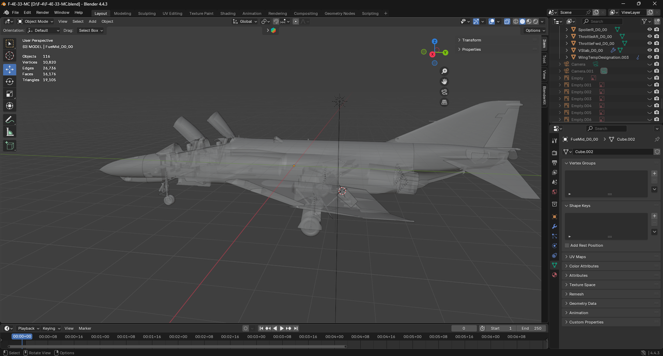This screenshot has height=356, width=663.
Task: Enable the Add Rest Position checkbox
Action: [567, 245]
